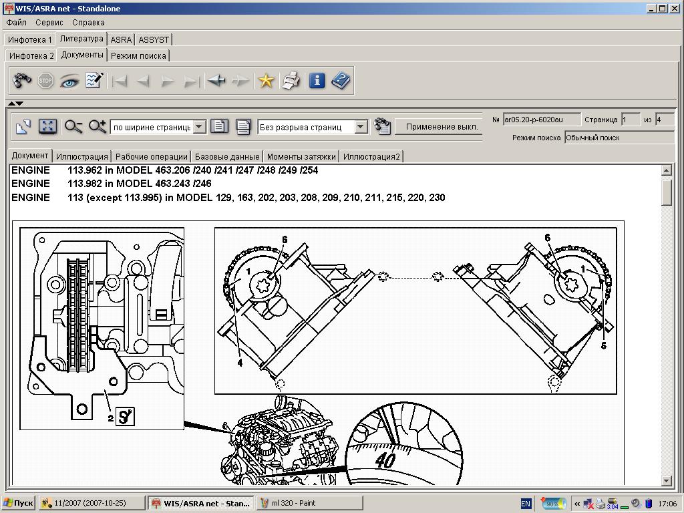
Task: Click the document vertical scrollbar down arrow
Action: pyautogui.click(x=666, y=480)
